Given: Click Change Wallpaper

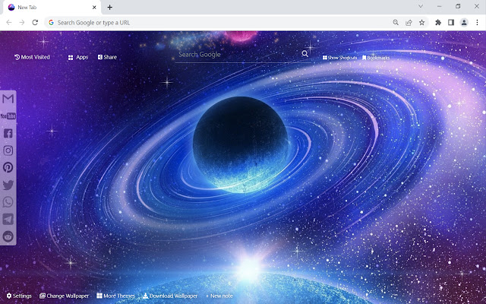Looking at the screenshot, I should click(64, 296).
